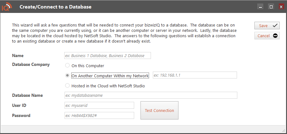Click the resize grip in bottom corner
The height and width of the screenshot is (134, 287).
click(x=284, y=131)
